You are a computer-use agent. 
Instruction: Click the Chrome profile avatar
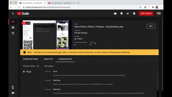point(157,7)
